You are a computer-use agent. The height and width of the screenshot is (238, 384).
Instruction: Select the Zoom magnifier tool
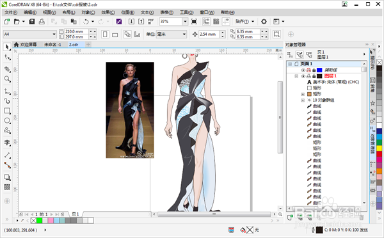click(7, 79)
